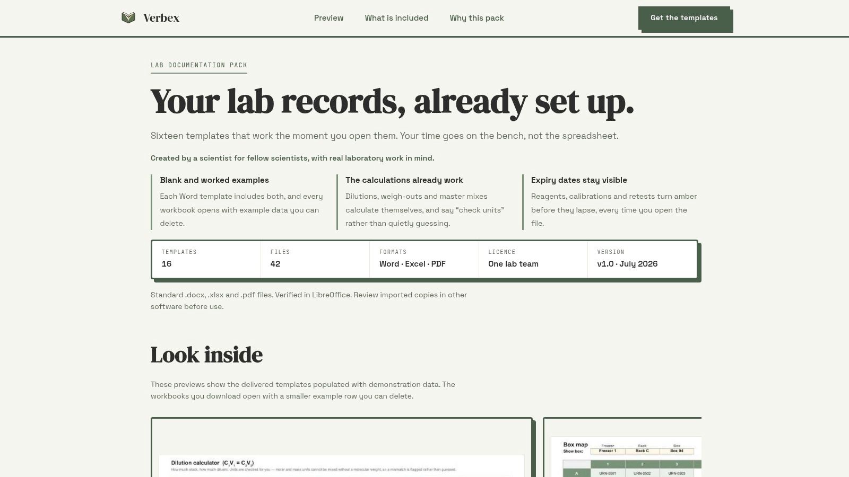Screen dimensions: 849x477
Task: Click the LAB DOCUMENTATION PACK label
Action: tap(199, 65)
